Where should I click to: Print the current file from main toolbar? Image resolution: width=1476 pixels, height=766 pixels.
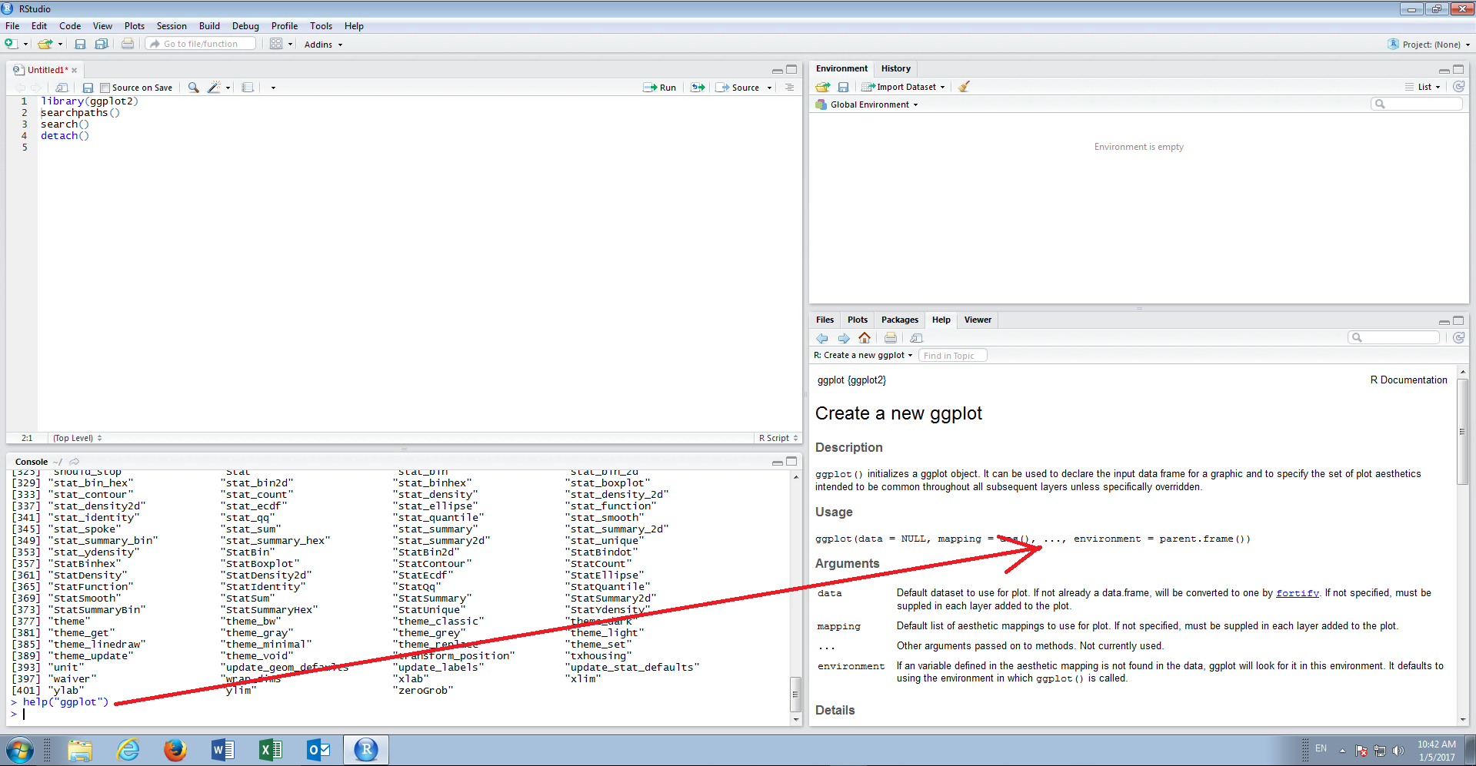(x=128, y=44)
